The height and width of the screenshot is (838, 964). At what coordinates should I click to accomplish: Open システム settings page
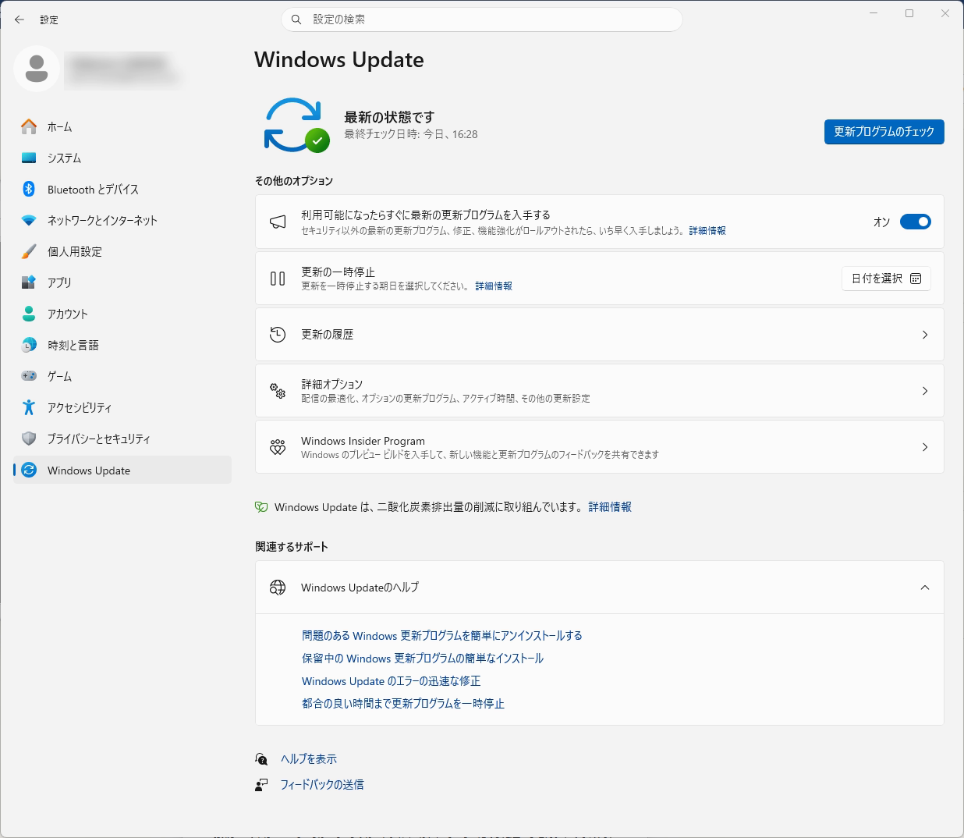point(122,158)
